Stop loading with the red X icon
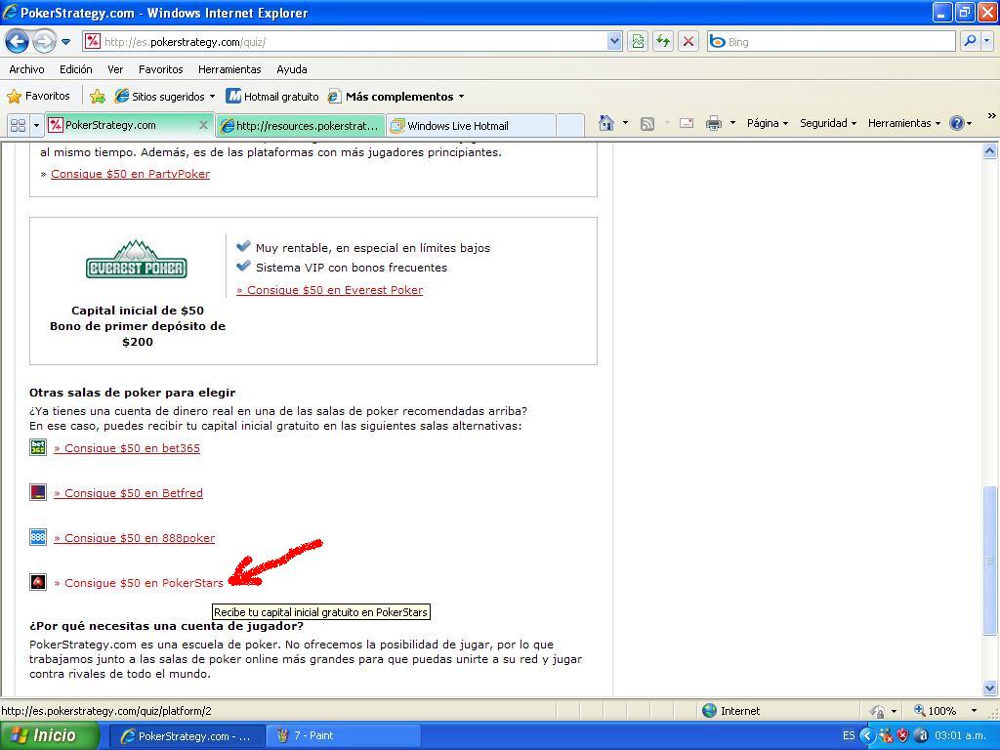The width and height of the screenshot is (1000, 750). coord(688,42)
